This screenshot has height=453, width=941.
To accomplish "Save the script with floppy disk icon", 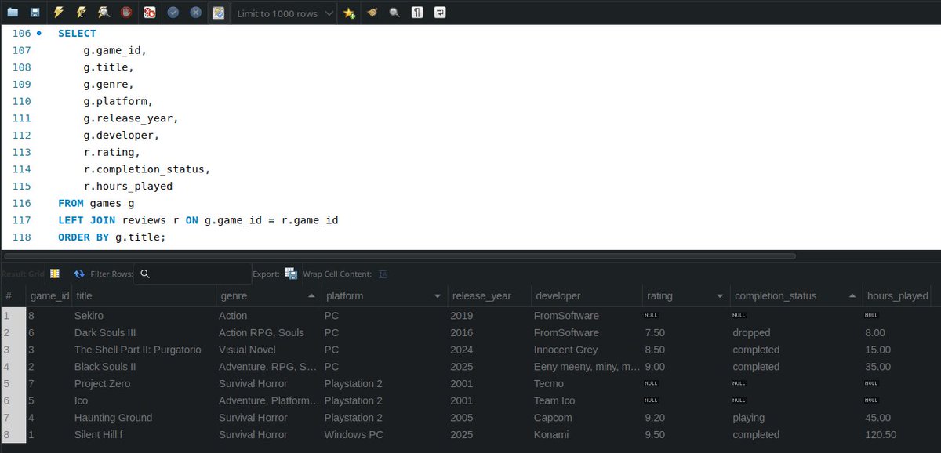I will pyautogui.click(x=35, y=13).
